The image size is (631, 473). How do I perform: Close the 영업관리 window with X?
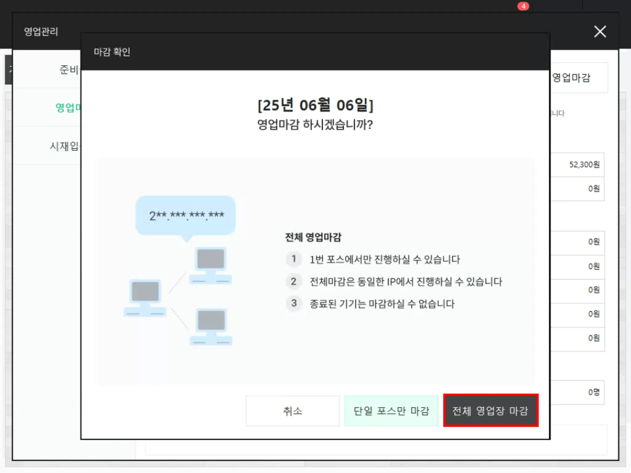tap(600, 32)
